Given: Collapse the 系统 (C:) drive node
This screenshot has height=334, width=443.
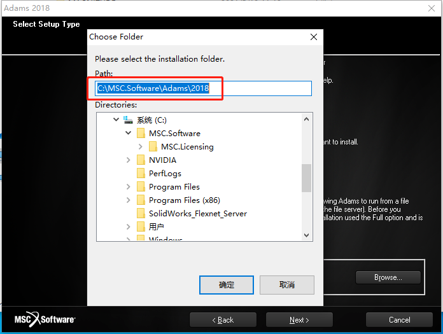Looking at the screenshot, I should pyautogui.click(x=116, y=120).
